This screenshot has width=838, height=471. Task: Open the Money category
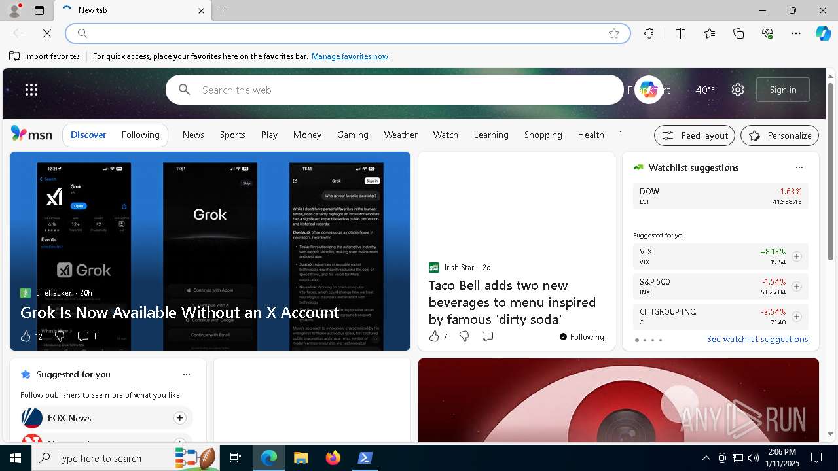point(307,135)
